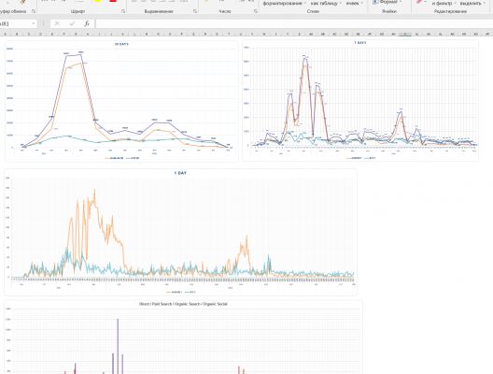Click the Cancel X icon in formula bar
The height and width of the screenshot is (374, 493).
click(x=57, y=23)
